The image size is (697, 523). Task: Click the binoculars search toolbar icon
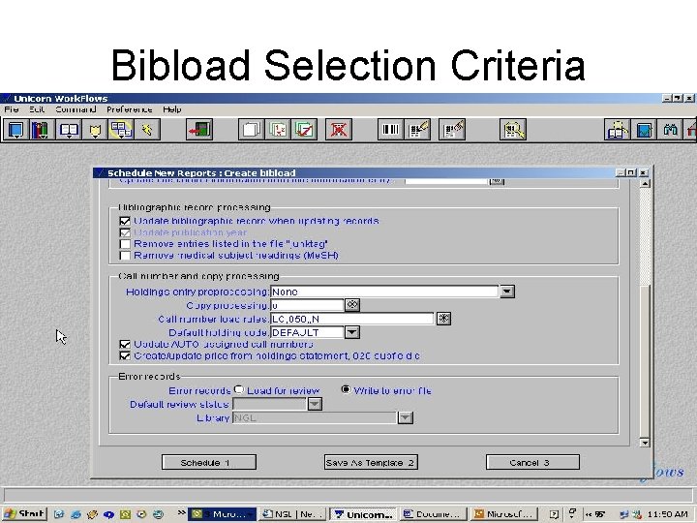(670, 130)
